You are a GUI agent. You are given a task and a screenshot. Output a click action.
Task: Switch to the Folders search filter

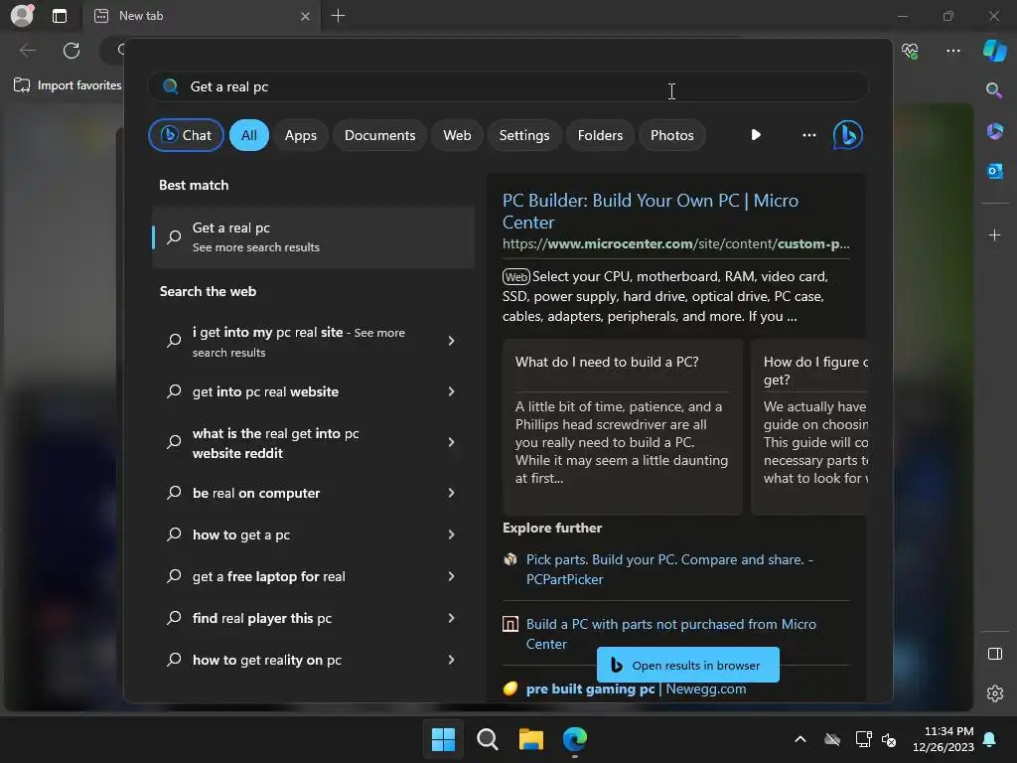click(600, 135)
